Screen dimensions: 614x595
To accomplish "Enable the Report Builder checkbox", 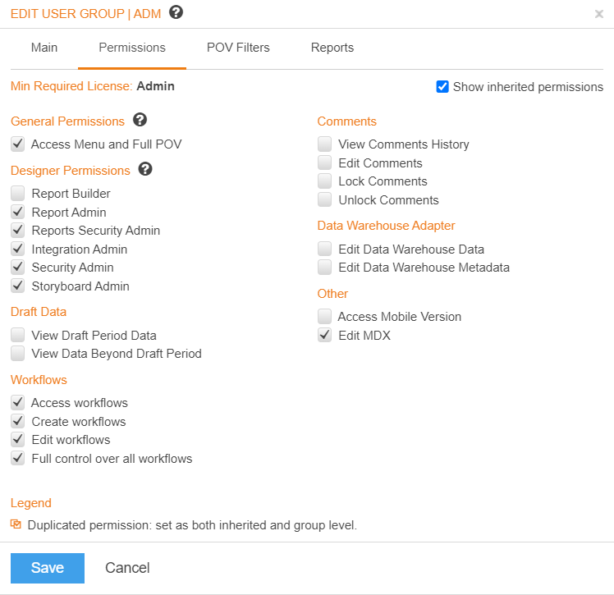I will click(17, 194).
